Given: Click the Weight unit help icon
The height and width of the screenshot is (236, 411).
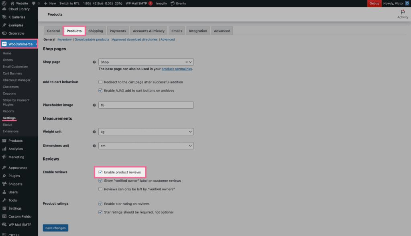Looking at the screenshot, I should tap(94, 132).
